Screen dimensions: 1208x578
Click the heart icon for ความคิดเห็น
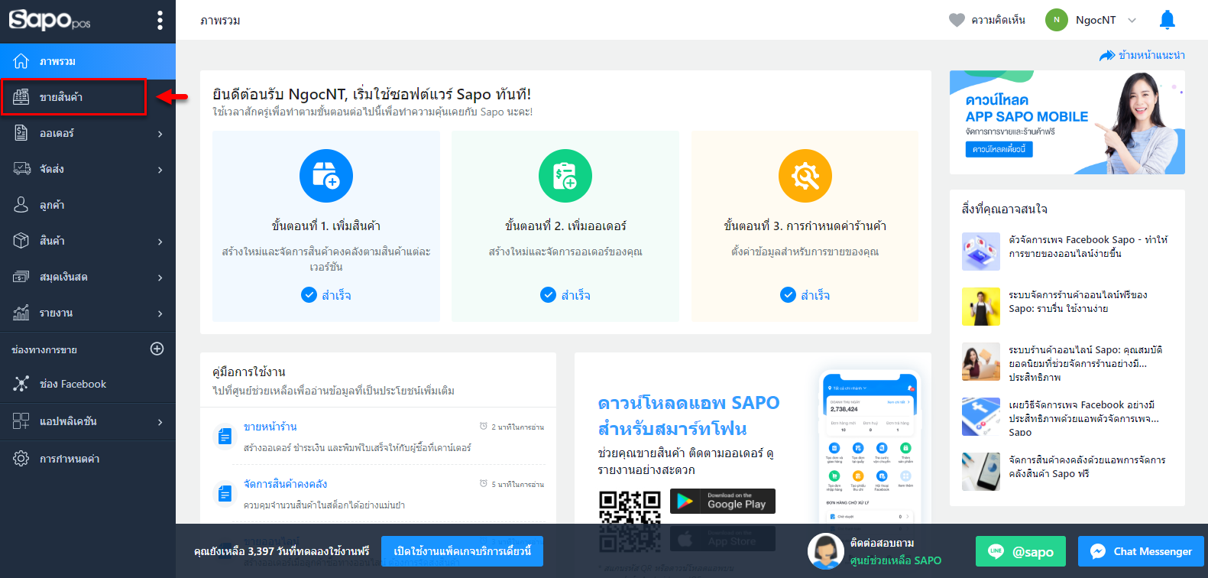957,20
